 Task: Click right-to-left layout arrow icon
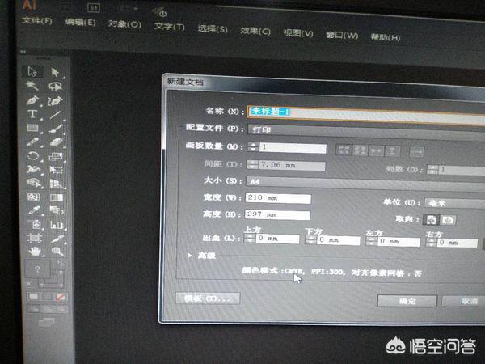pyautogui.click(x=416, y=152)
